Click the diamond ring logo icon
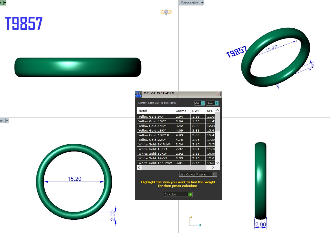 pyautogui.click(x=166, y=12)
